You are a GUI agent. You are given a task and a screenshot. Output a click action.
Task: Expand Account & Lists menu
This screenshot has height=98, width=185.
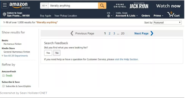pos(127,16)
